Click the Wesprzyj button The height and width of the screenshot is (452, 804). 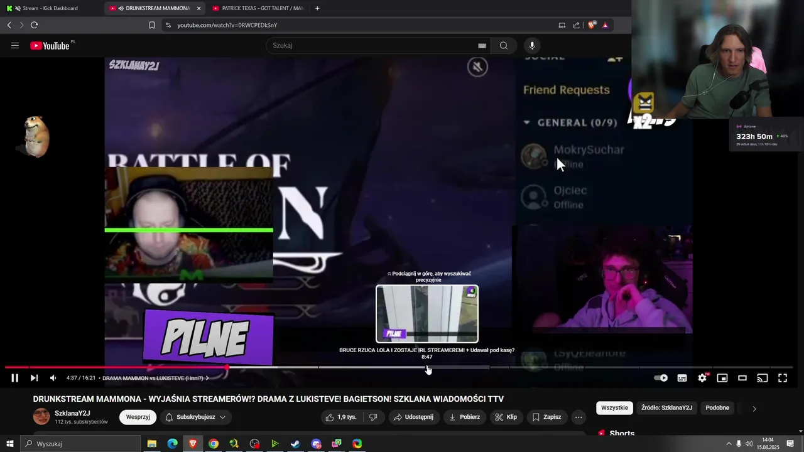click(138, 417)
